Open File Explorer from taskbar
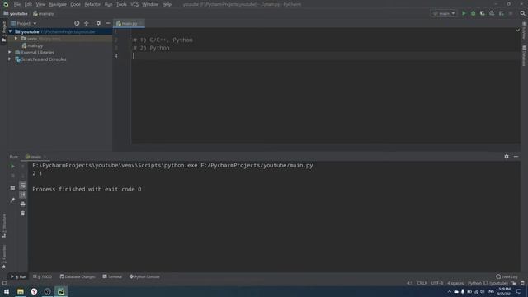Viewport: 528px width, 297px height. [21, 291]
